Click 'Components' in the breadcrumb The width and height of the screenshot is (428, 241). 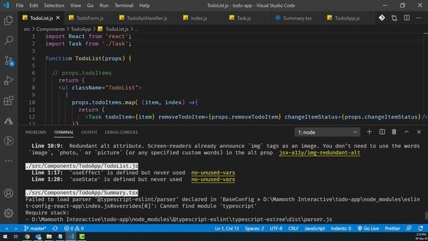click(50, 29)
